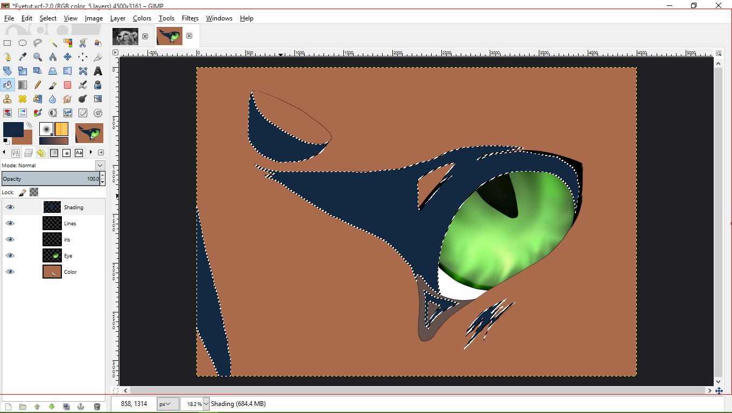Viewport: 732px width, 413px height.
Task: Select the Text tool
Action: pos(98,71)
